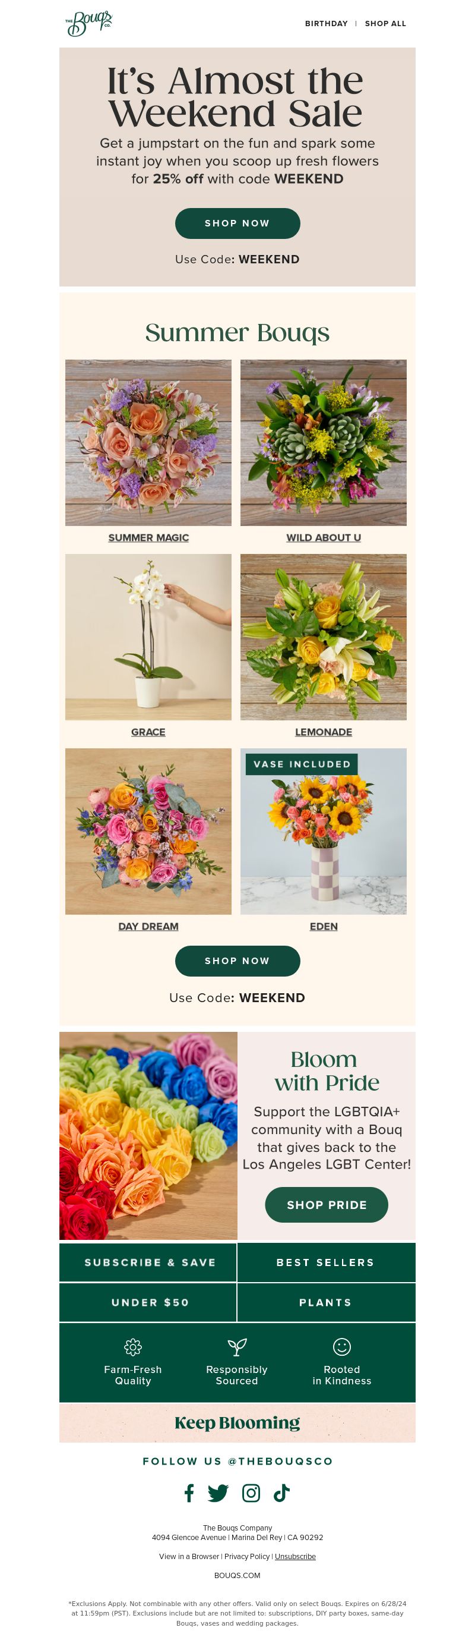This screenshot has height=1631, width=475.
Task: Open The Bouqs Co. logo
Action: [x=88, y=23]
